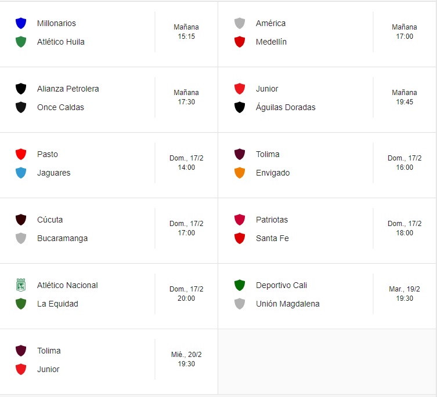Click the blue Millonarios shield icon
The image size is (437, 397).
click(x=21, y=23)
